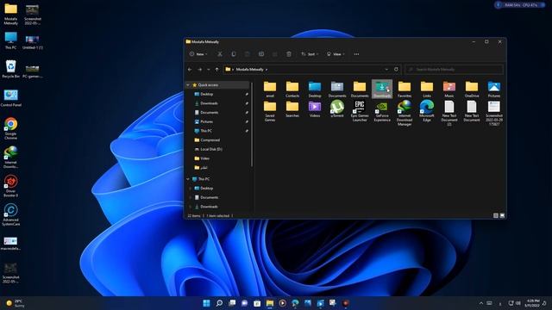Collapse the This PC tree node expander
The height and width of the screenshot is (310, 552).
tap(188, 179)
